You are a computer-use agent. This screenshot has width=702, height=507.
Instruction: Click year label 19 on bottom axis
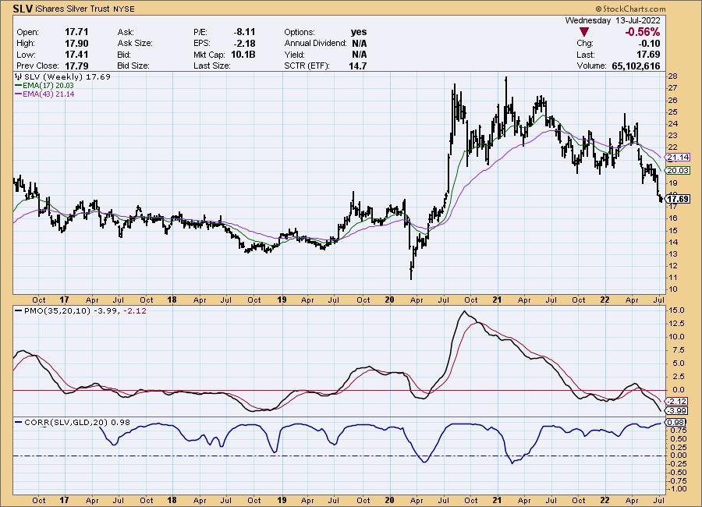point(281,500)
